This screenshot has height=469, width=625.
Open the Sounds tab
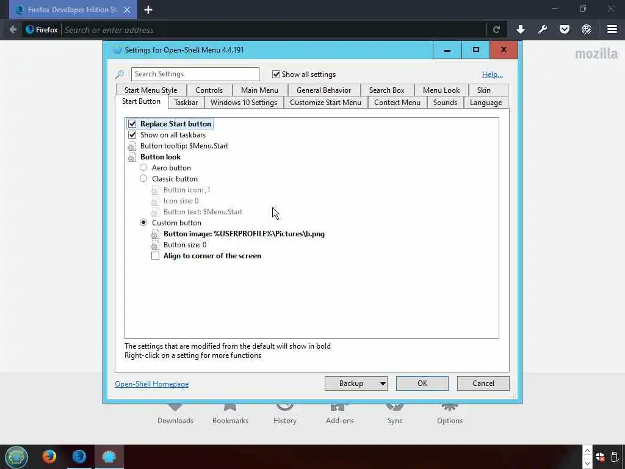(x=445, y=103)
